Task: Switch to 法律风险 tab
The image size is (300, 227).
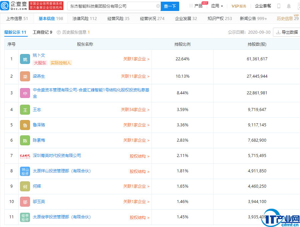Action: [84, 19]
